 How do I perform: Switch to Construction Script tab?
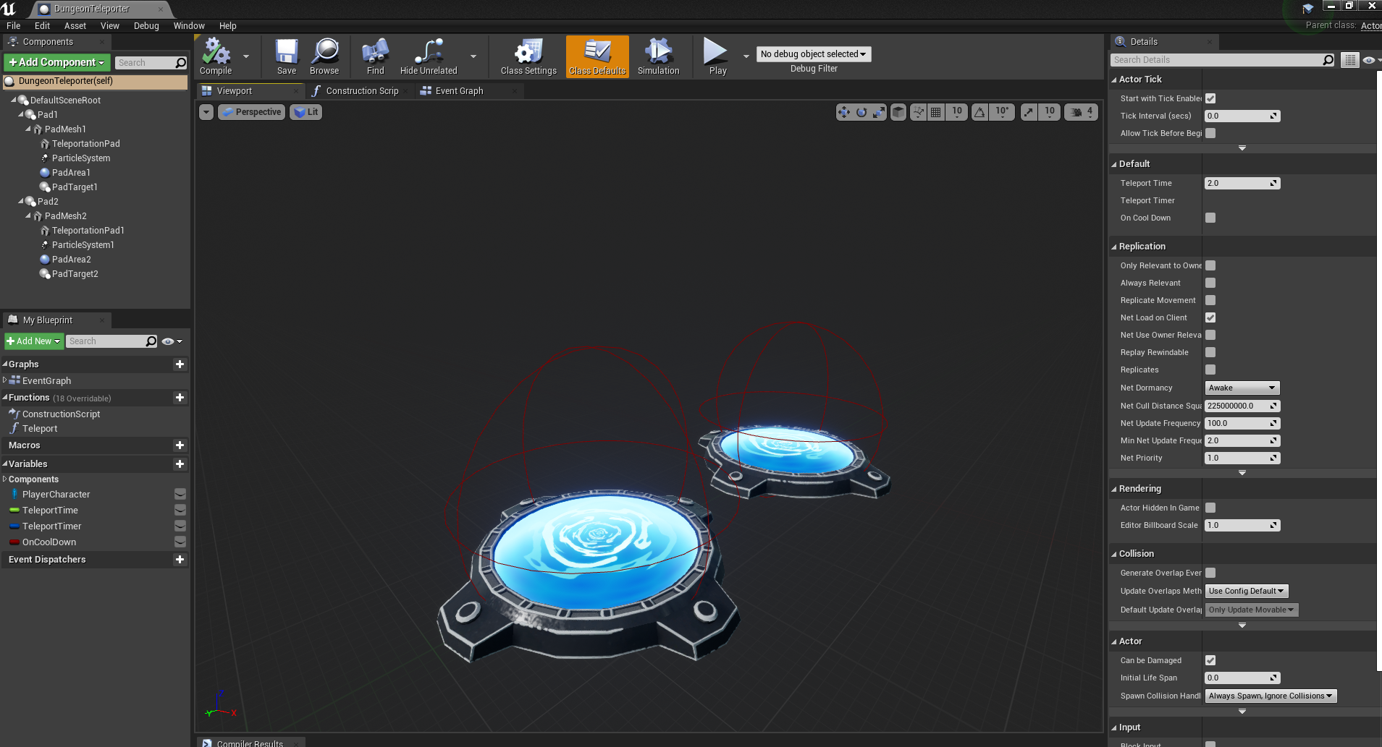tap(362, 91)
